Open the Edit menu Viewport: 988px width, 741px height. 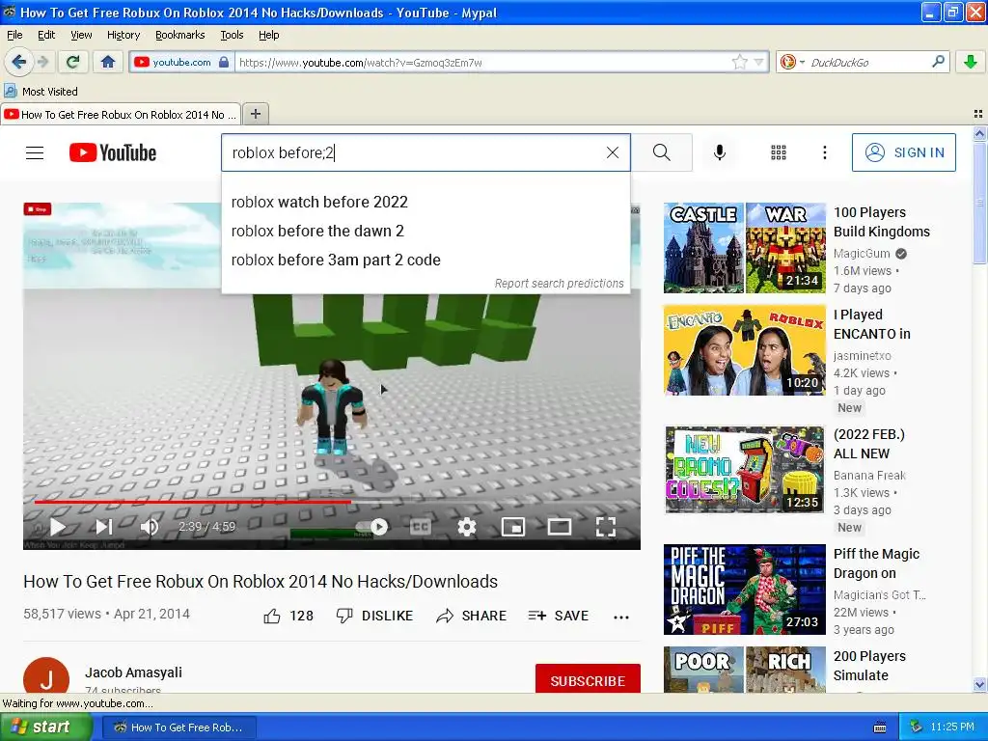pos(46,35)
